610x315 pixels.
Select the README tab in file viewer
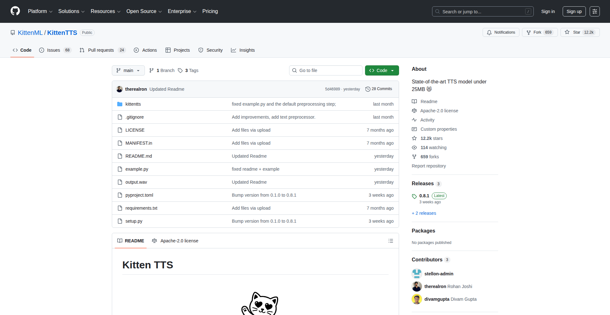131,241
